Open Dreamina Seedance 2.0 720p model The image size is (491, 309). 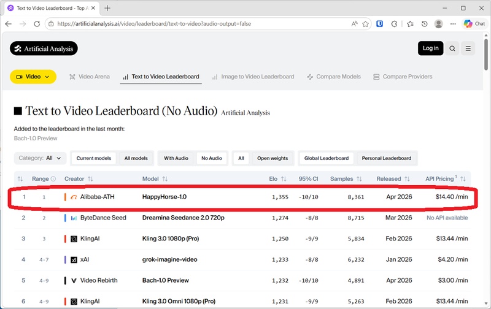coord(183,218)
